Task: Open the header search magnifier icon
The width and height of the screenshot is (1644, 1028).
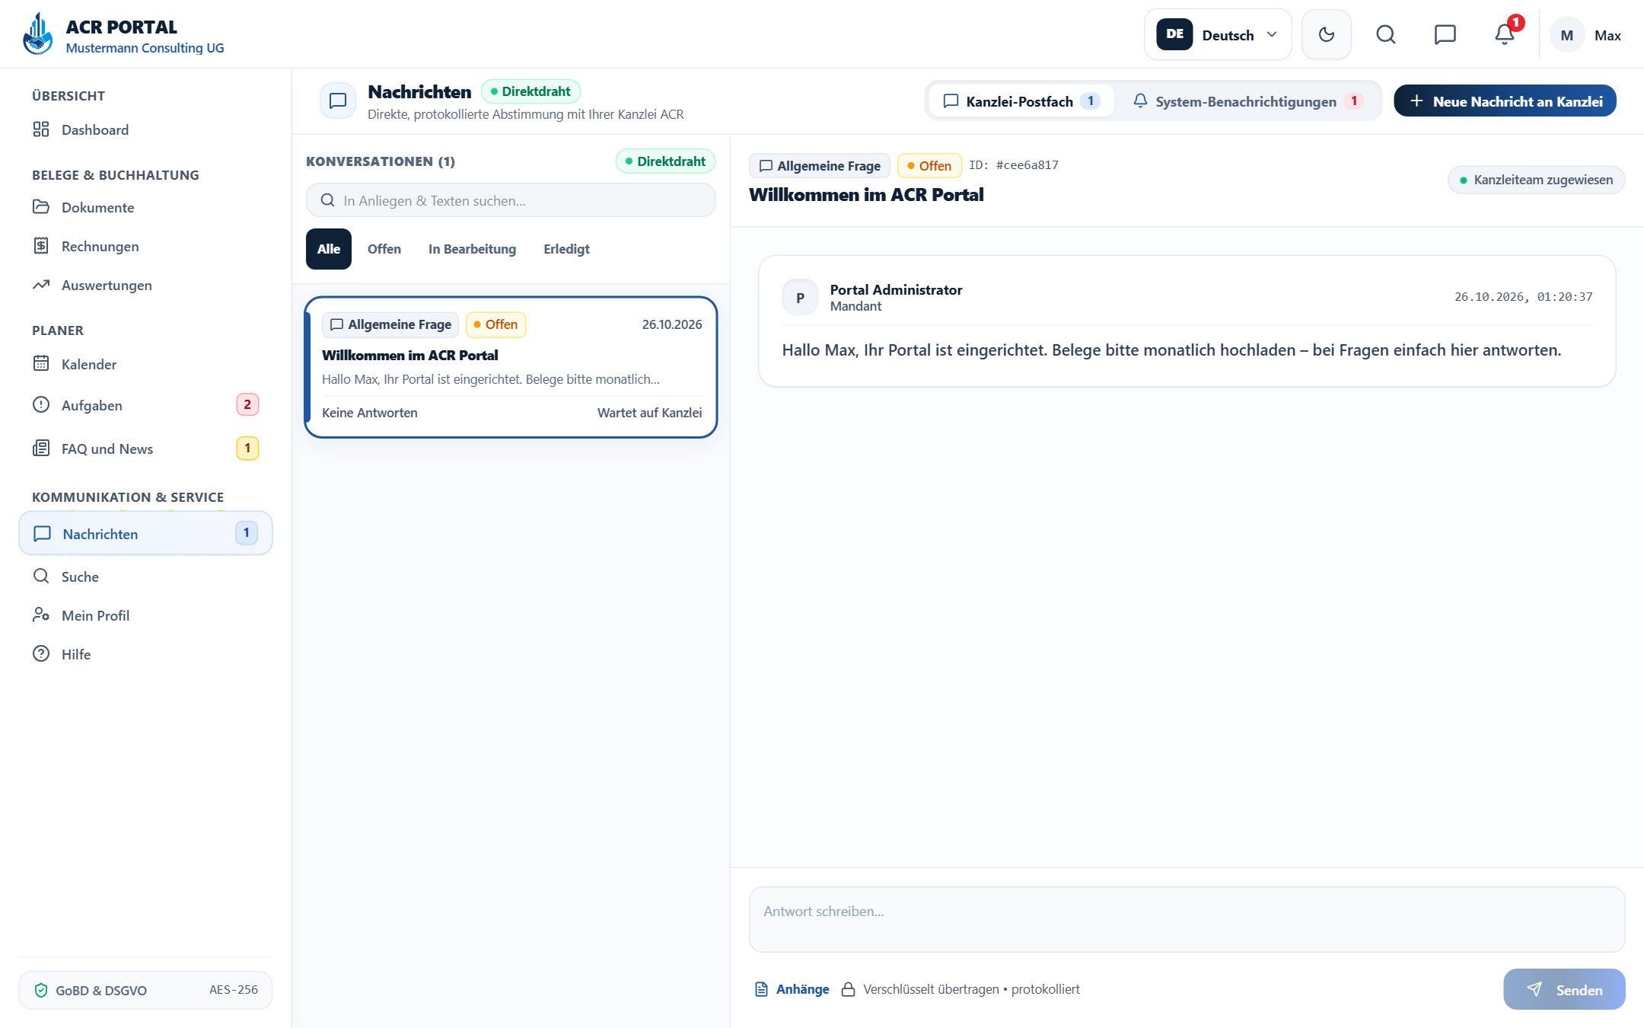Action: coord(1385,34)
